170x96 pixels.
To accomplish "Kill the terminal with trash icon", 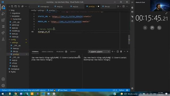I will (121, 51).
